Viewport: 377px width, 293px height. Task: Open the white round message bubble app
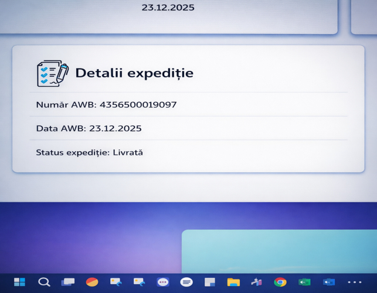pyautogui.click(x=186, y=282)
